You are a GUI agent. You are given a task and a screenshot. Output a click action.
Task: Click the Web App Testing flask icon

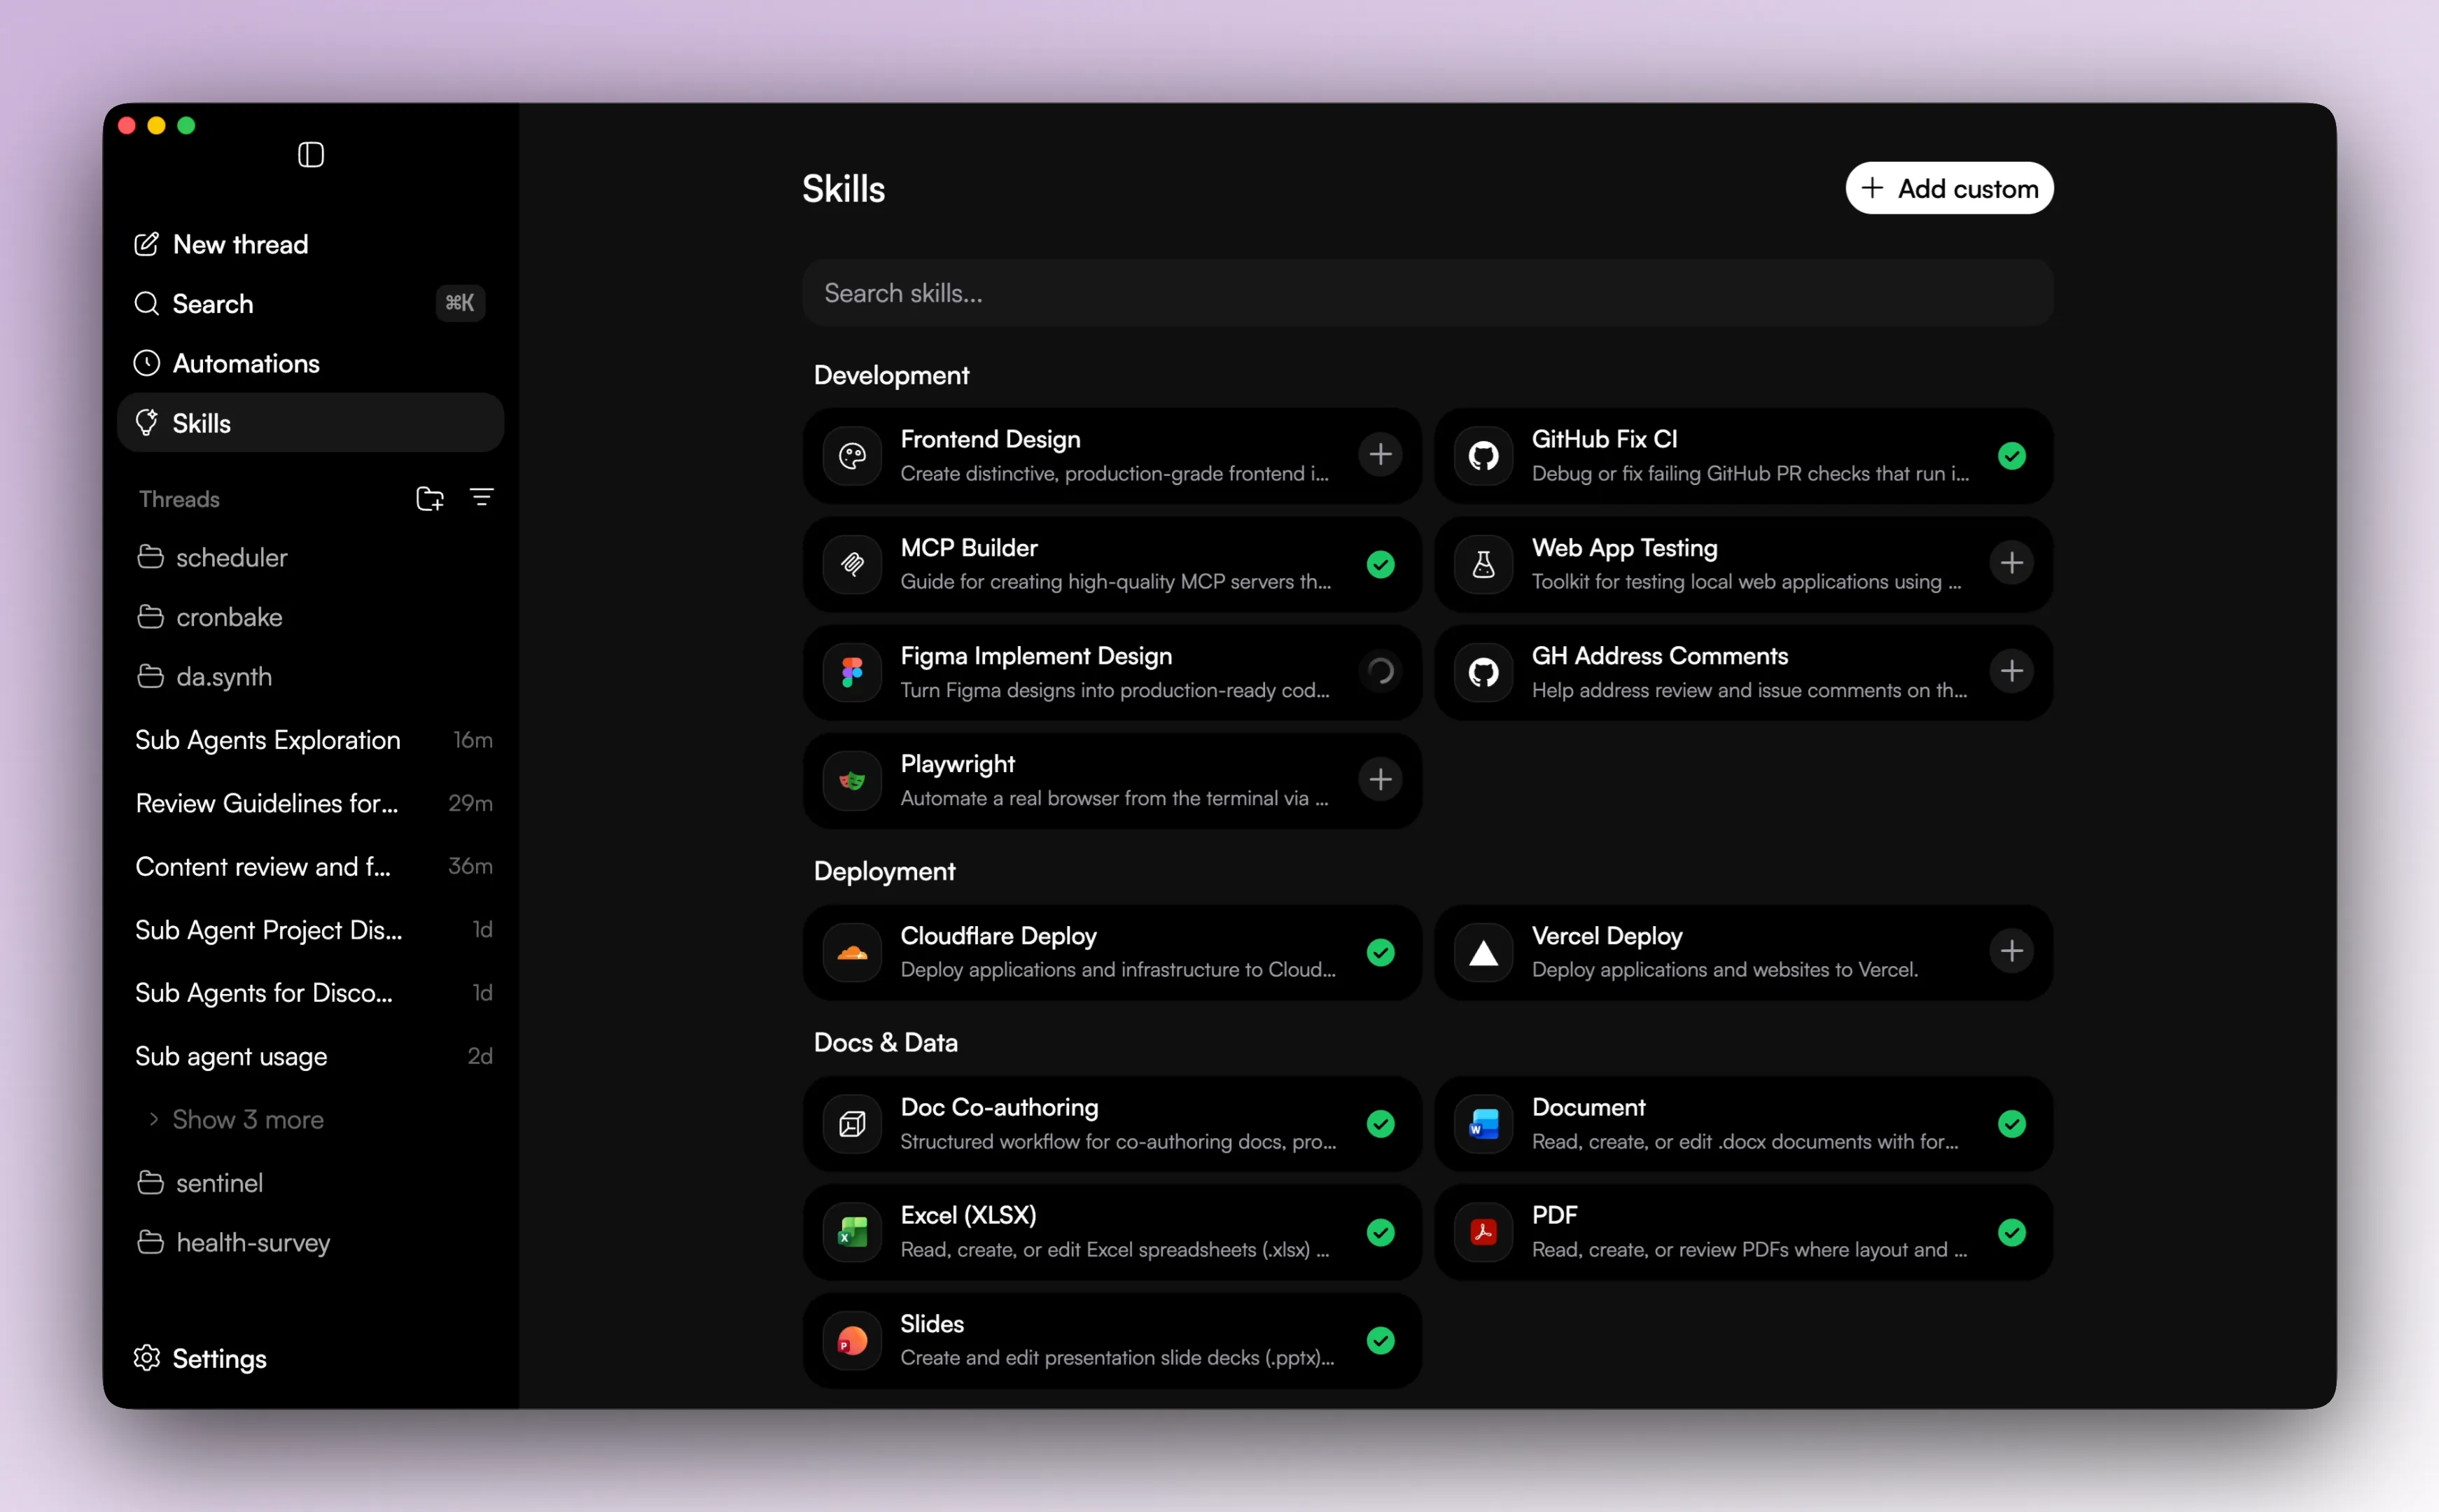click(x=1483, y=564)
